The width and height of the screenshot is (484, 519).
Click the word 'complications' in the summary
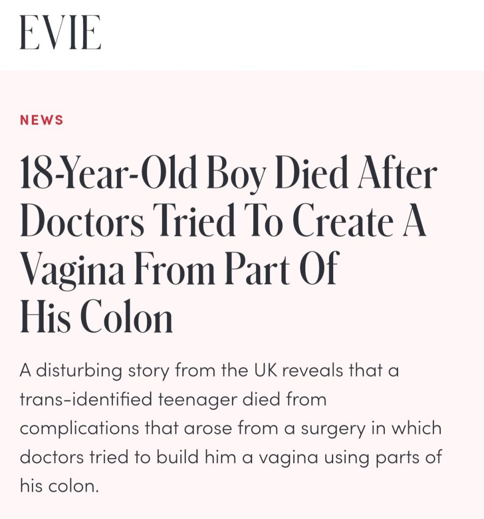[79, 428]
